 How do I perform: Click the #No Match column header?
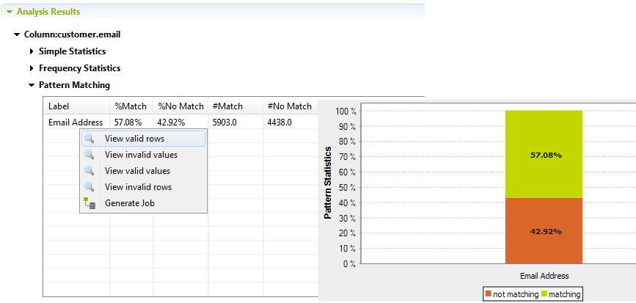pos(289,106)
